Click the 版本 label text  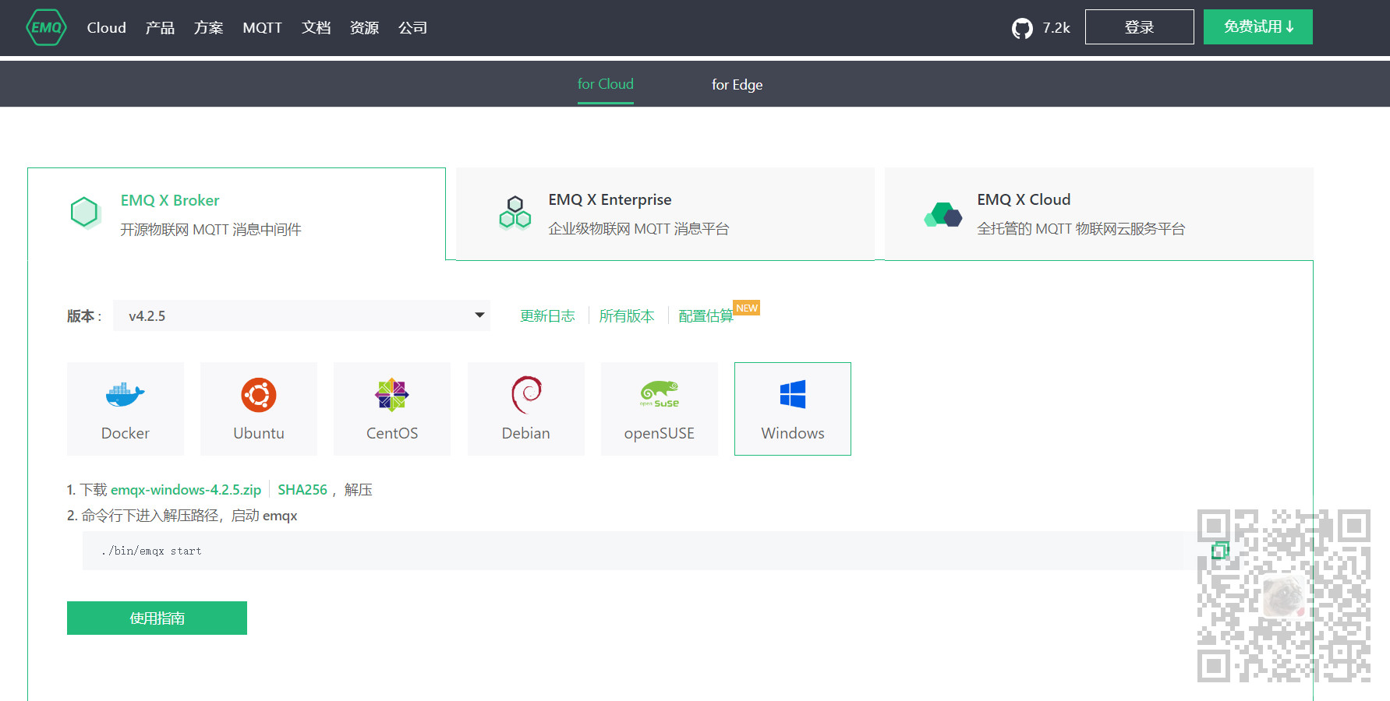(x=84, y=316)
